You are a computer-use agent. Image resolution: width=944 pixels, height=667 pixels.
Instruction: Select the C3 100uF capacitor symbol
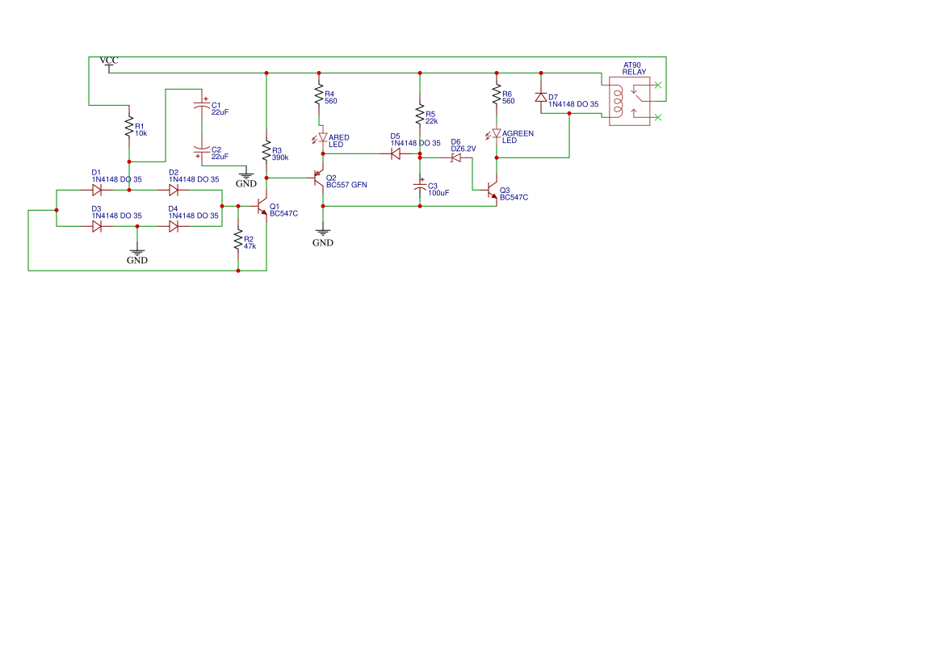pos(418,187)
